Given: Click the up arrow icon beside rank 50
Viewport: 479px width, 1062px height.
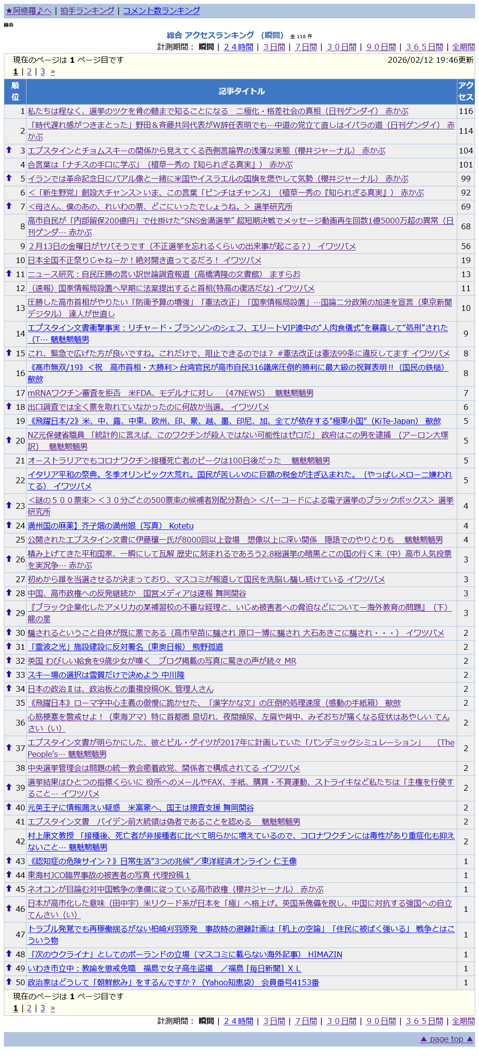Looking at the screenshot, I should 9,982.
